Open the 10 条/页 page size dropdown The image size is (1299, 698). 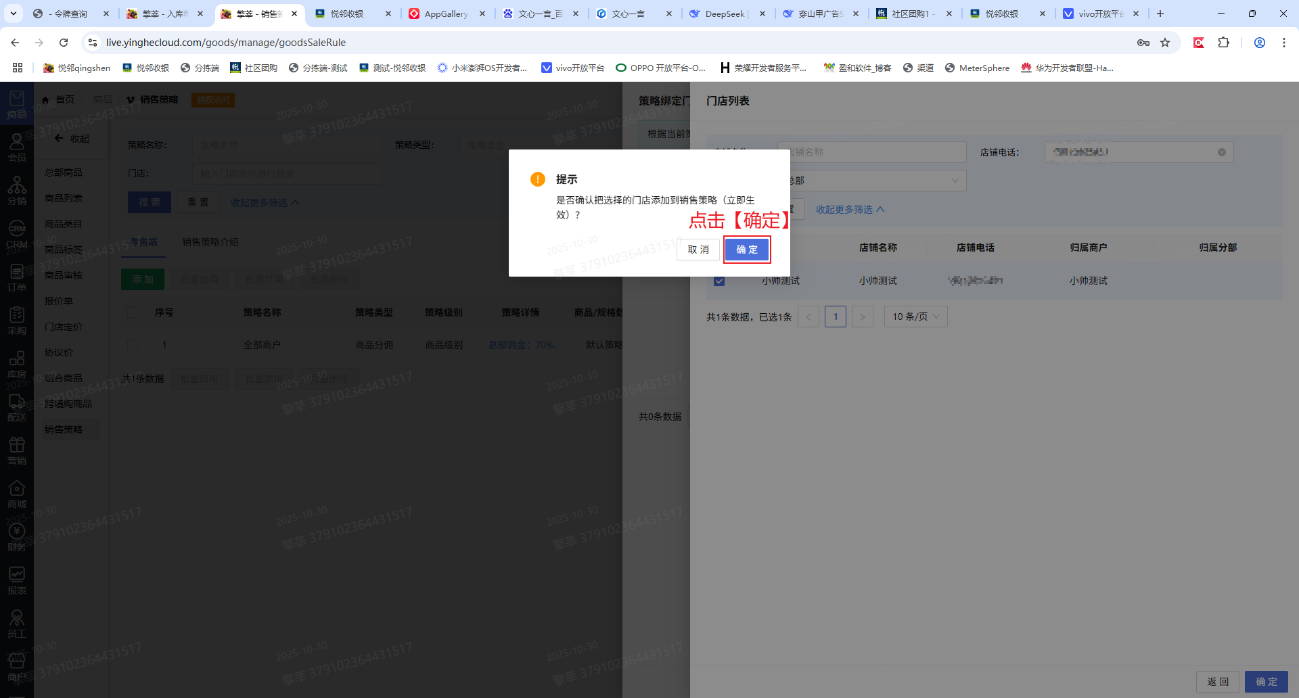pyautogui.click(x=915, y=317)
